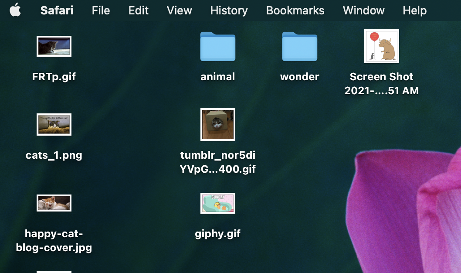Open the Edit menu
This screenshot has height=273, width=461.
[139, 10]
